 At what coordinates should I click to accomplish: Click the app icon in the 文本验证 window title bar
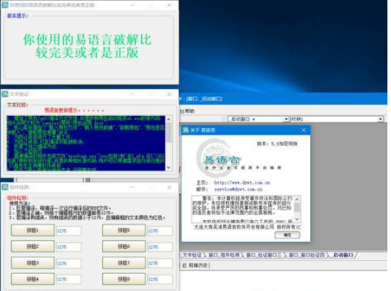pos(5,94)
